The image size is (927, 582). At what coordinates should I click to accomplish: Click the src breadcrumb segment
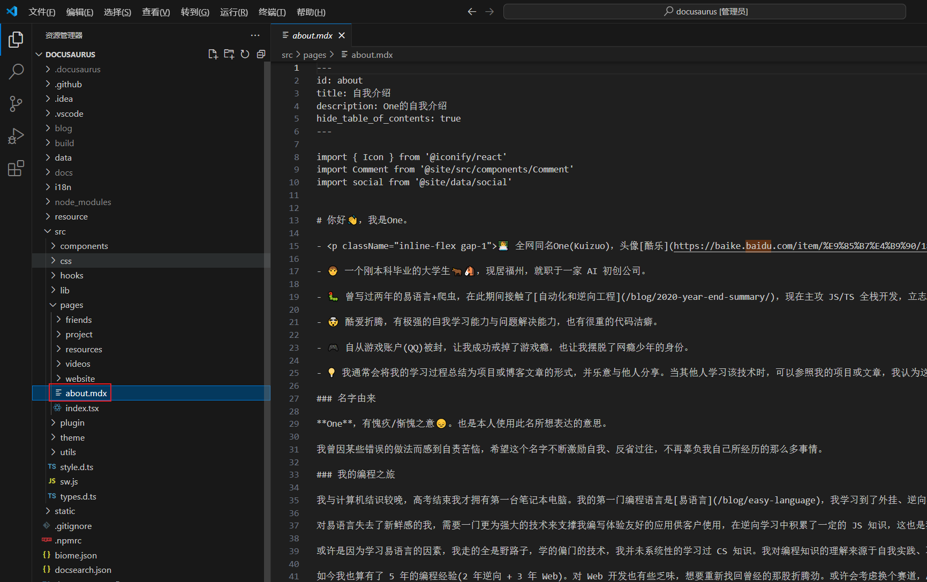tap(287, 55)
